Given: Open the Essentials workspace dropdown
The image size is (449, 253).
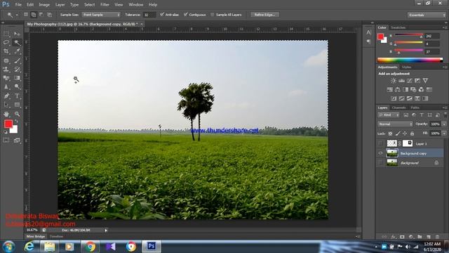Looking at the screenshot, I should click(x=427, y=15).
